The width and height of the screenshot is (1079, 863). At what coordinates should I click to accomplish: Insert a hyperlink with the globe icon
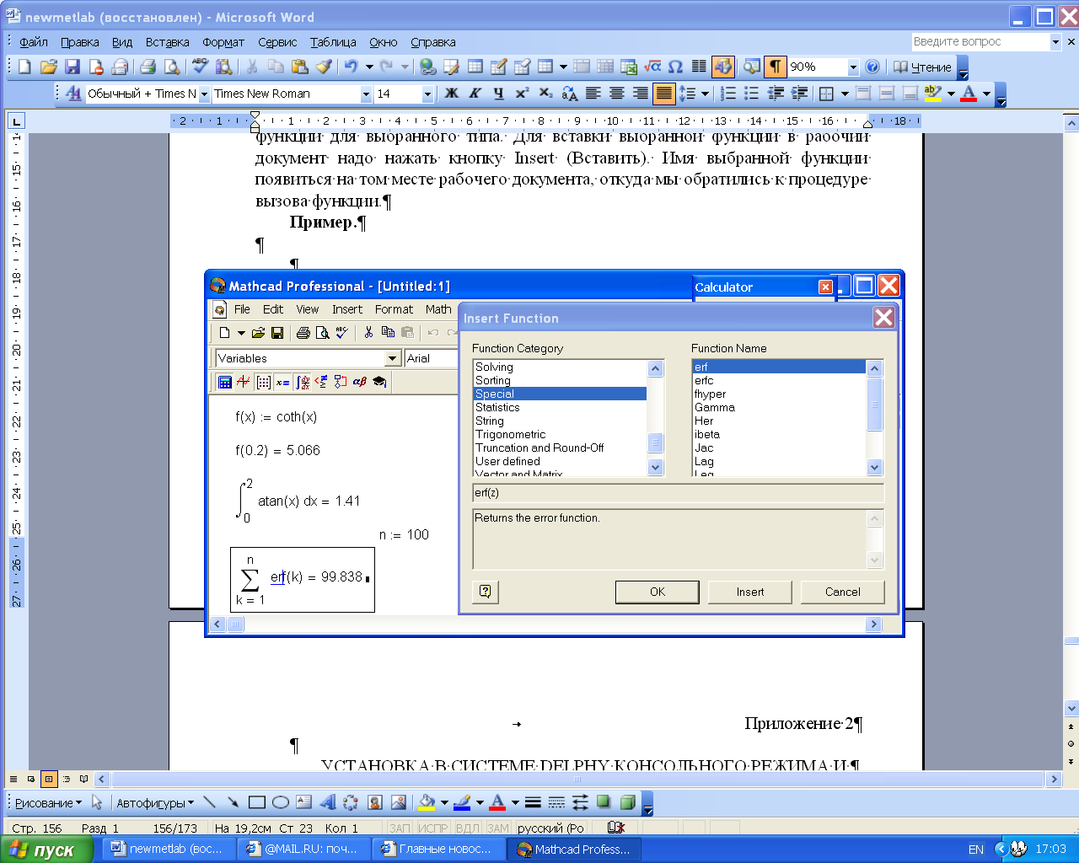click(427, 67)
